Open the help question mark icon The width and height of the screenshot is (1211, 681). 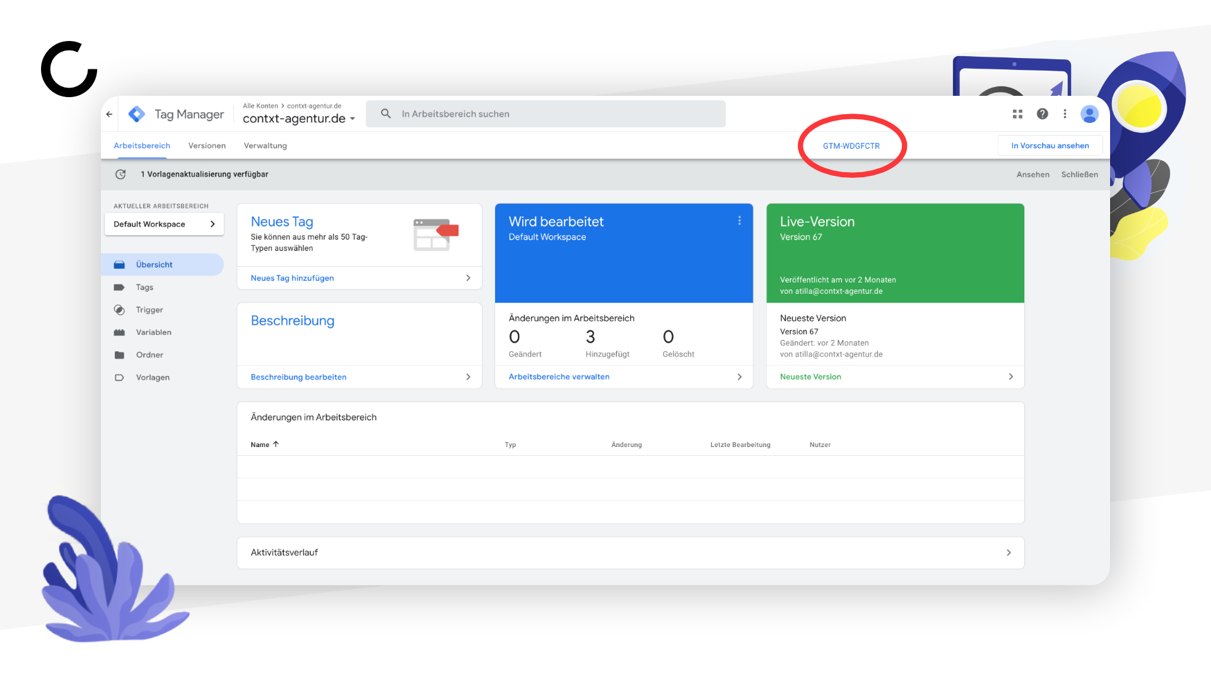tap(1043, 113)
